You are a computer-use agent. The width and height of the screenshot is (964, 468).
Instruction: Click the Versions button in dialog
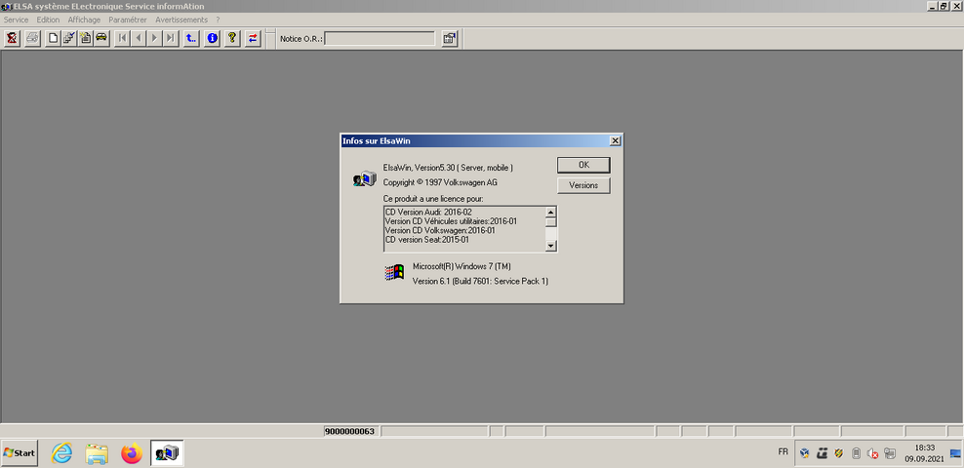coord(583,185)
